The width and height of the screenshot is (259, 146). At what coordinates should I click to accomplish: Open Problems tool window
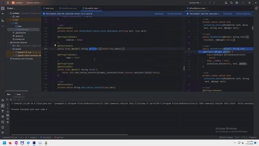coord(3,127)
